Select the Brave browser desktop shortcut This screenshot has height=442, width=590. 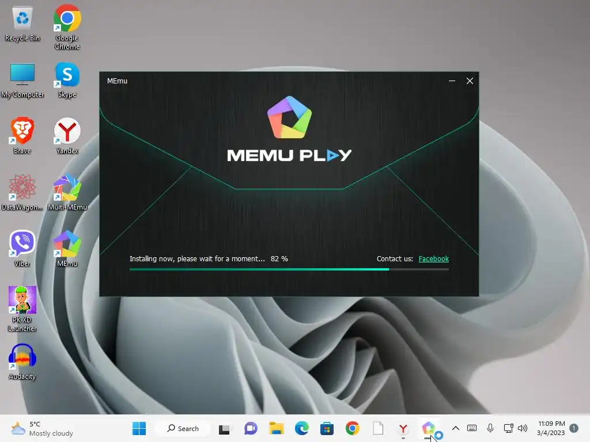[22, 136]
